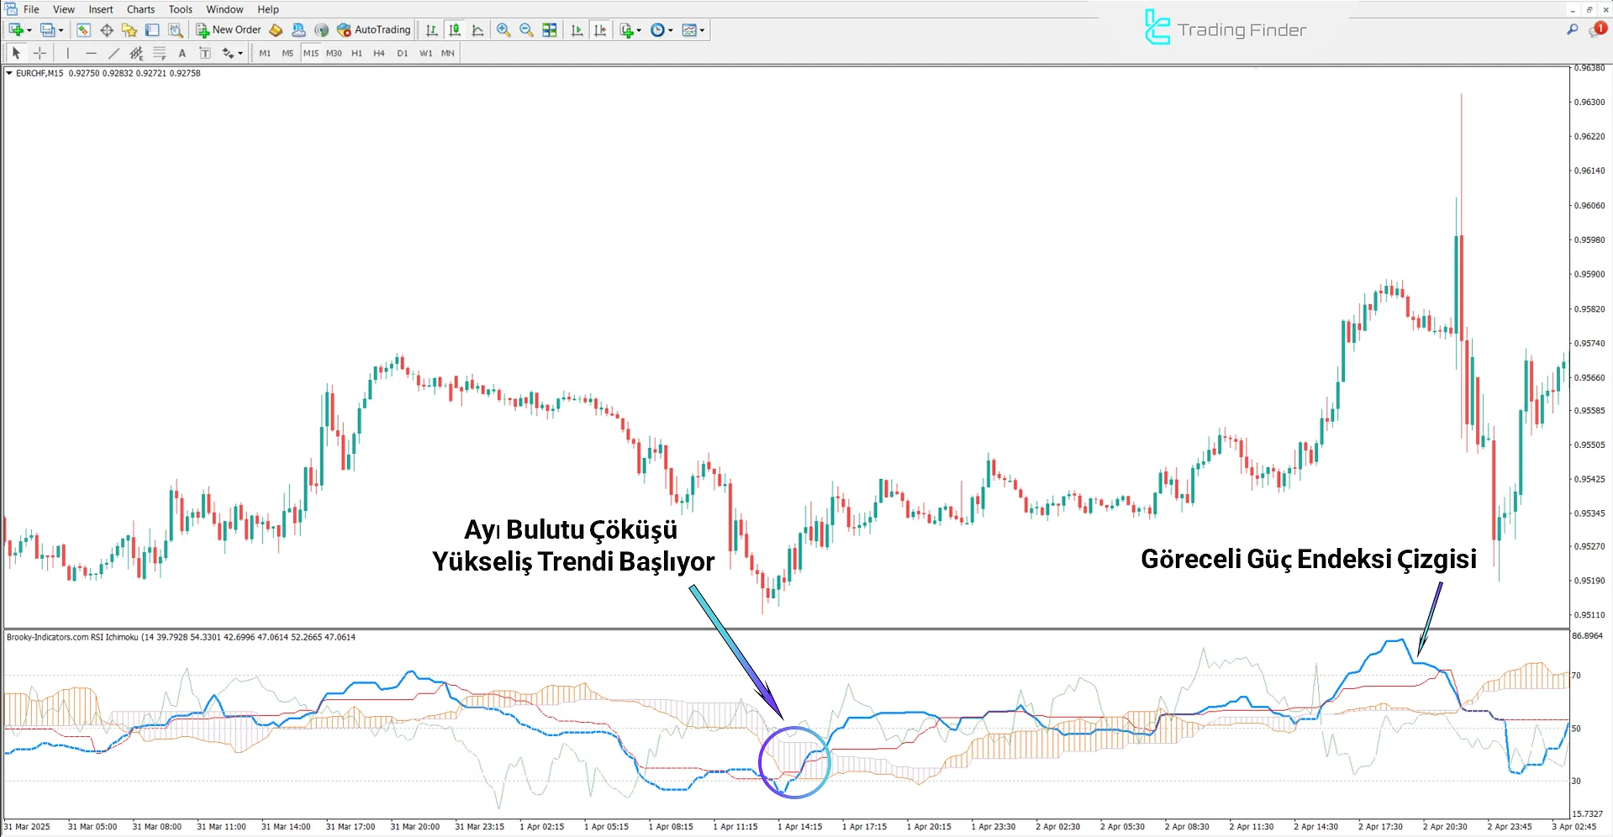Click the New Order button
The image size is (1613, 837).
coord(228,29)
